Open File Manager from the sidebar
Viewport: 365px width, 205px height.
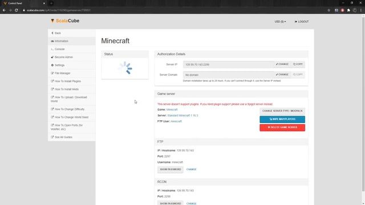pyautogui.click(x=72, y=73)
